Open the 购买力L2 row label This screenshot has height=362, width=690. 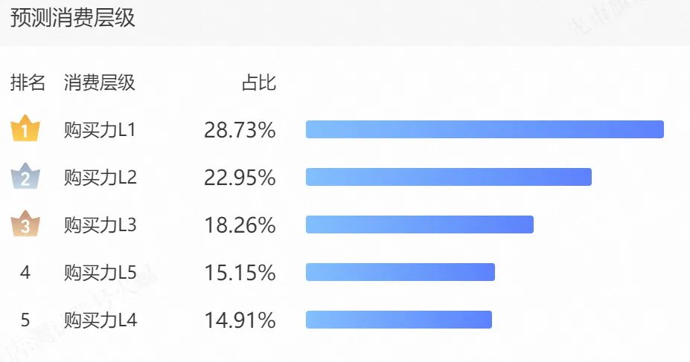[100, 178]
